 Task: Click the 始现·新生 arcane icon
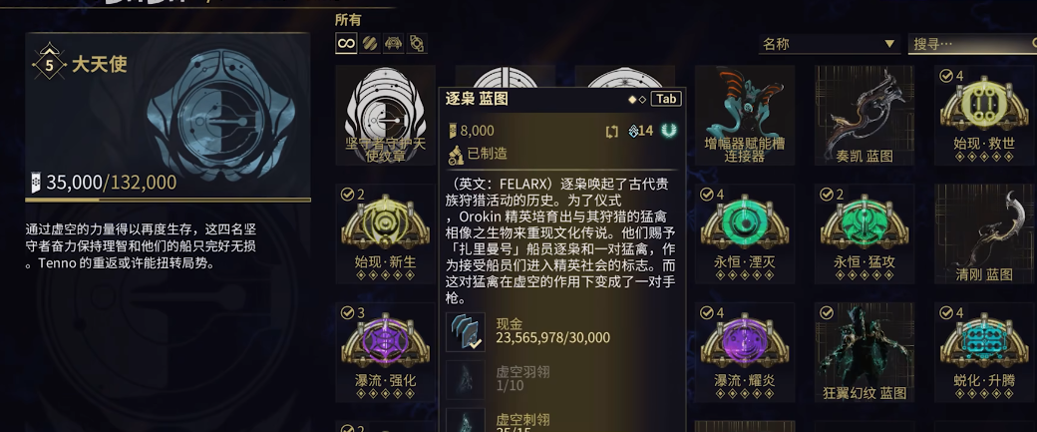click(x=385, y=233)
